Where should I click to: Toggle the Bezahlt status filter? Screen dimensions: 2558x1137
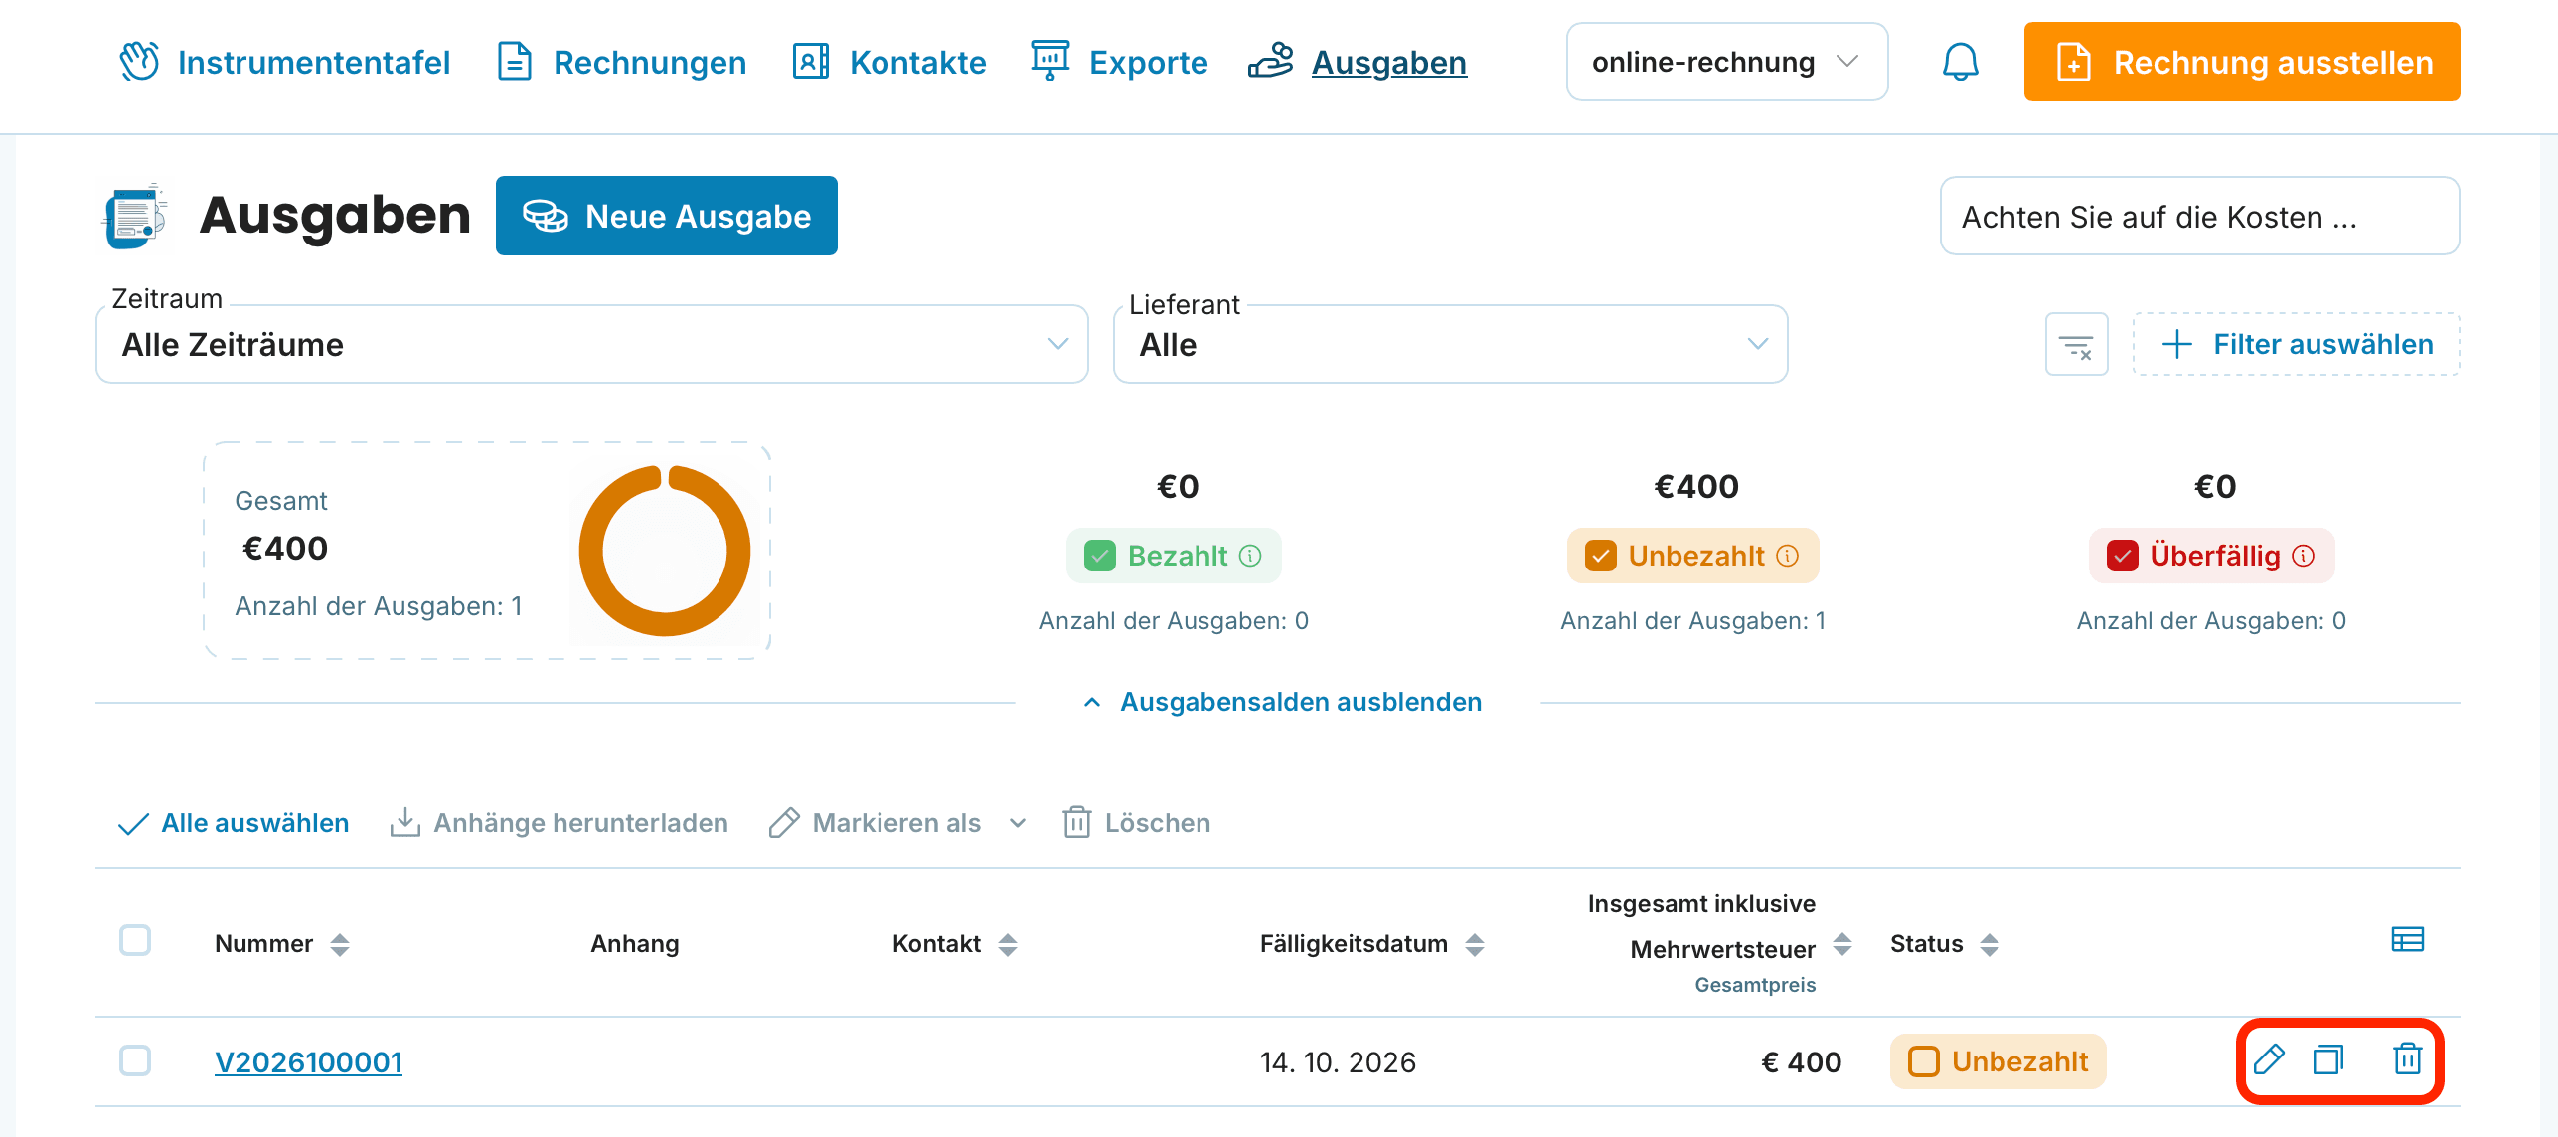pyautogui.click(x=1174, y=556)
